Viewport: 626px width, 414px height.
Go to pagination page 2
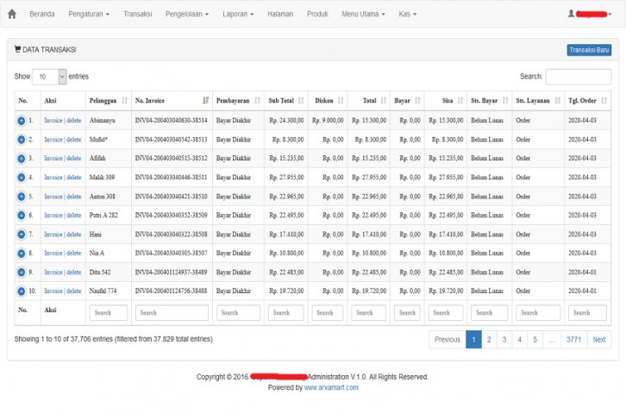(x=489, y=340)
